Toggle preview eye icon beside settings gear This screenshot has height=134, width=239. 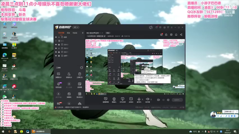click(x=163, y=100)
